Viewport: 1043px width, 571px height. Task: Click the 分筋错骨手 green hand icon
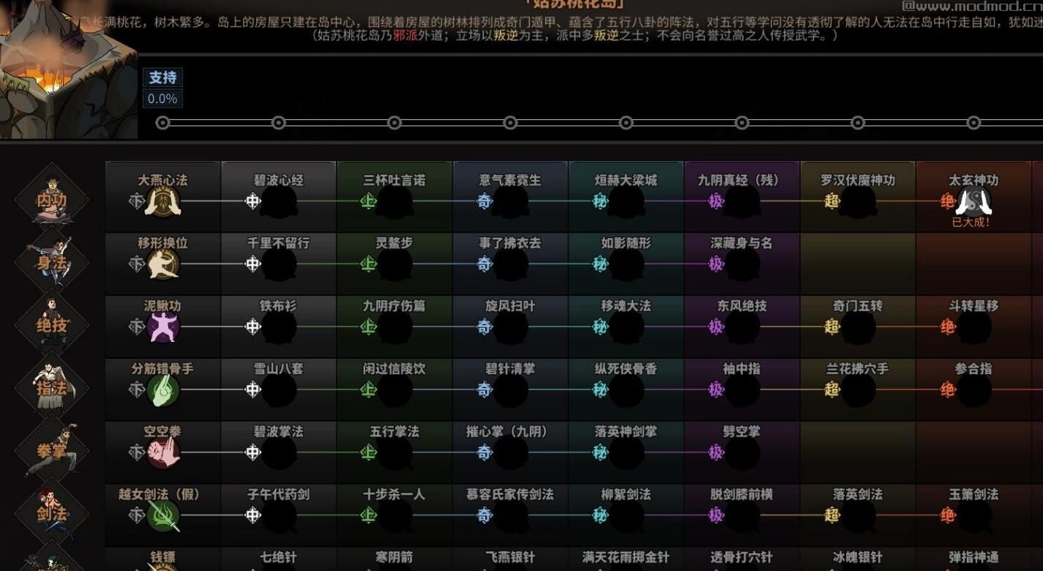[163, 390]
